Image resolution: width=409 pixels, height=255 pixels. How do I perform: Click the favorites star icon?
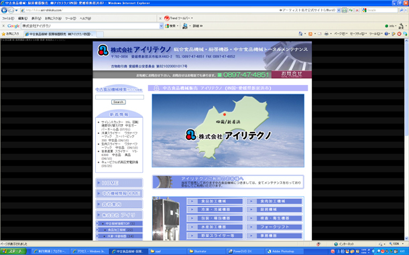(x=3, y=34)
